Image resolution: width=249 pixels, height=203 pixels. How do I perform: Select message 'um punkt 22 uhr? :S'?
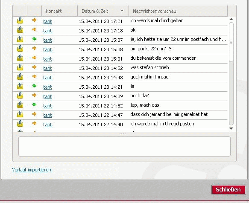tap(151, 49)
